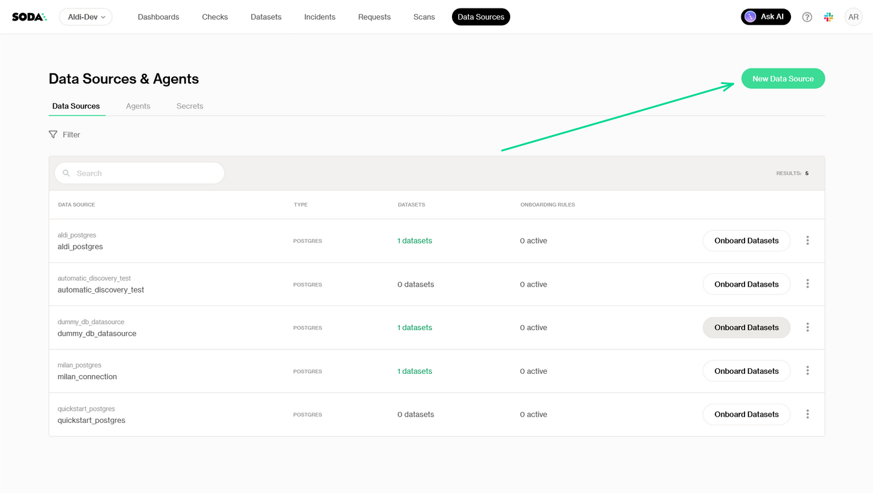Switch to the Agents tab
873x494 pixels.
(x=138, y=106)
